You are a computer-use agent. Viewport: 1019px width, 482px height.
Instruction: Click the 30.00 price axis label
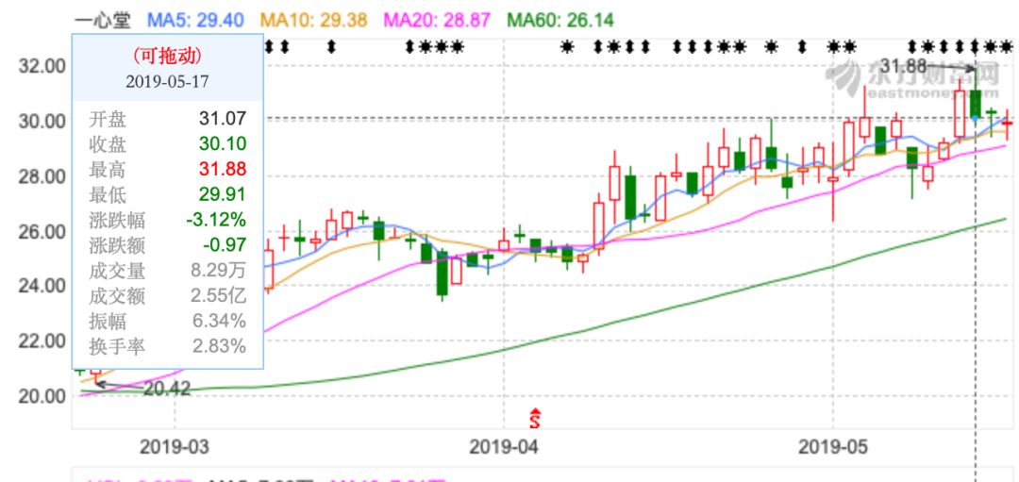click(42, 121)
